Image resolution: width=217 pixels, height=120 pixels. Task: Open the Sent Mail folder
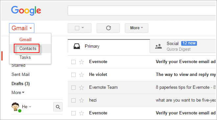click(x=20, y=74)
